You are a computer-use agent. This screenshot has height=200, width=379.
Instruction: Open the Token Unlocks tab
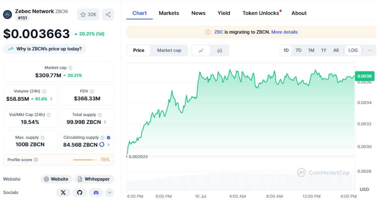pyautogui.click(x=262, y=13)
